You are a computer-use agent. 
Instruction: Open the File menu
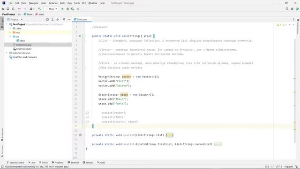click(x=10, y=3)
